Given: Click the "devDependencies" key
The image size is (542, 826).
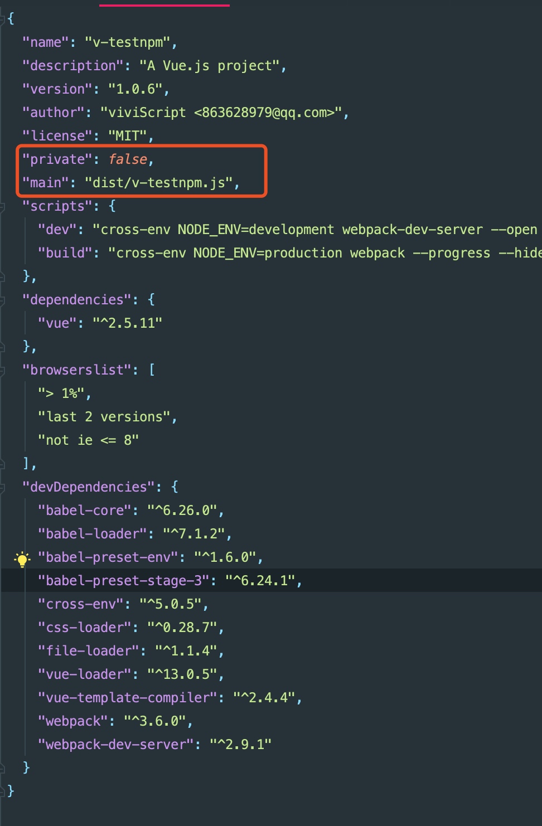Looking at the screenshot, I should coord(89,487).
